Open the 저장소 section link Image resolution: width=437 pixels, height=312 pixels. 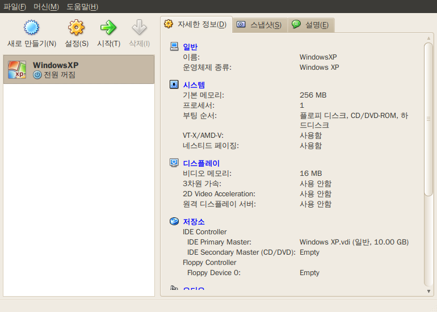[x=194, y=222]
